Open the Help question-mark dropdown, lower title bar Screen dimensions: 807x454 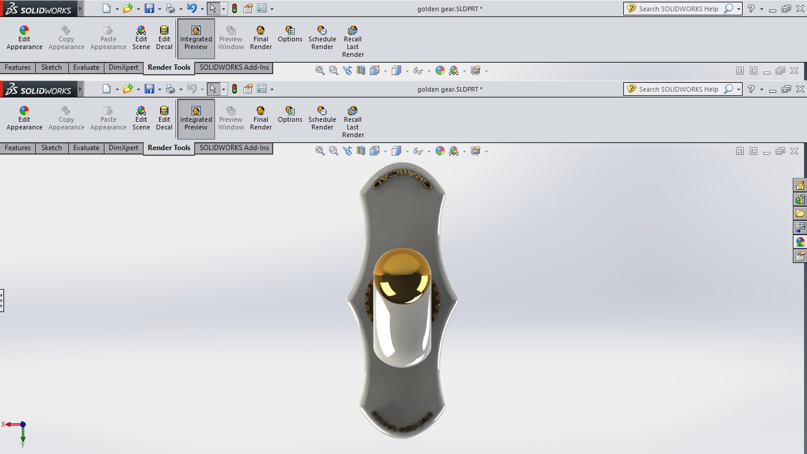(x=762, y=89)
